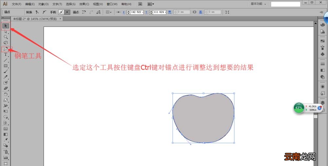Select the Mesh tool
Image resolution: width=328 pixels, height=166 pixels.
click(6, 129)
